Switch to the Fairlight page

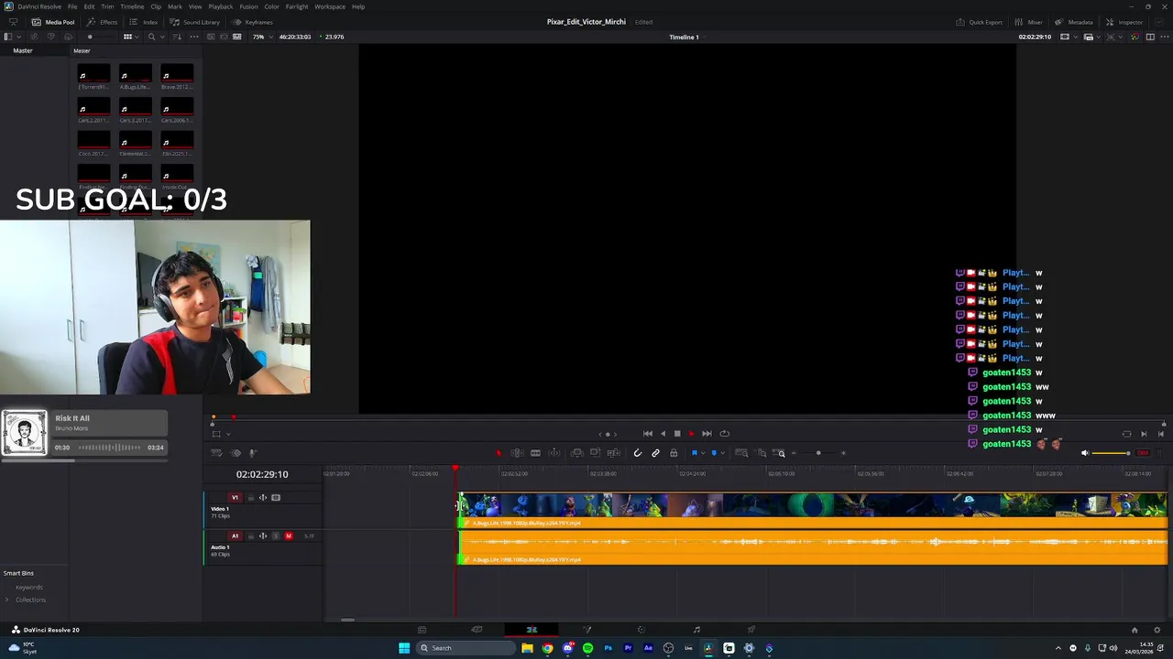click(x=696, y=630)
